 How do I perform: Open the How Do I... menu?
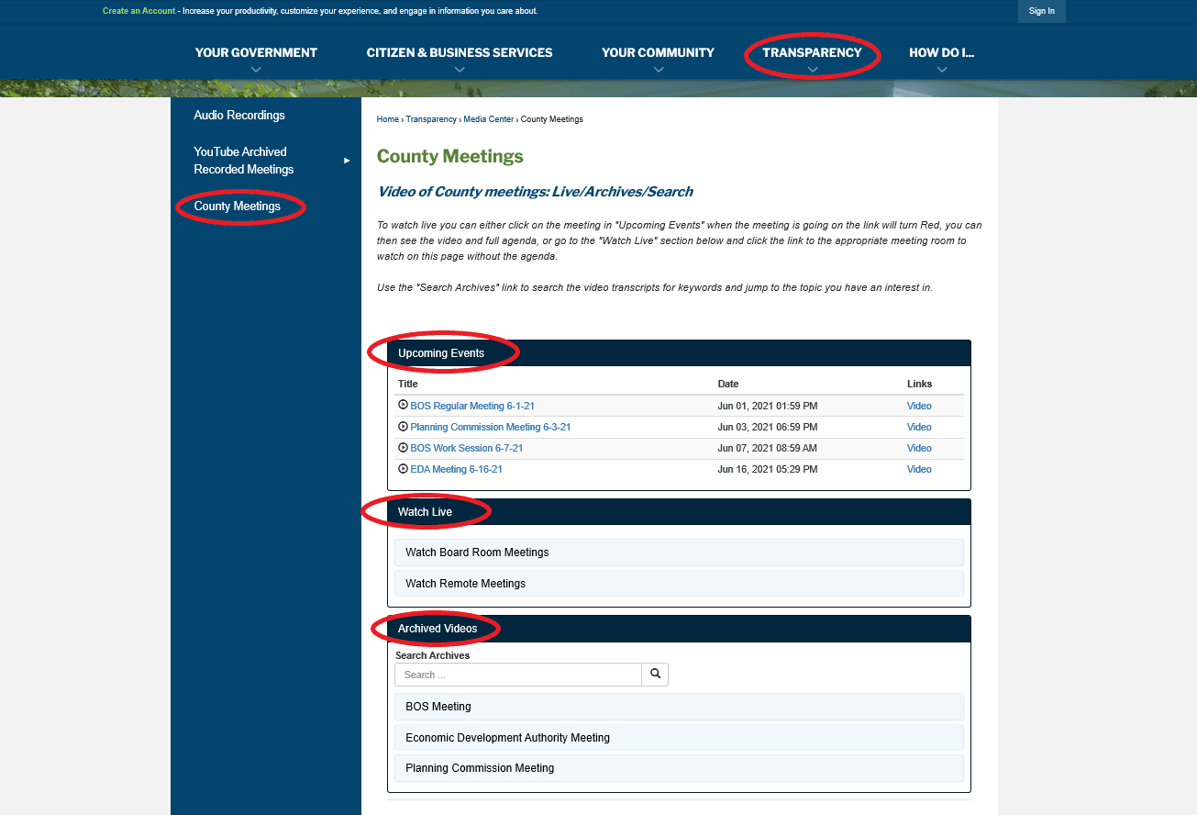point(941,53)
